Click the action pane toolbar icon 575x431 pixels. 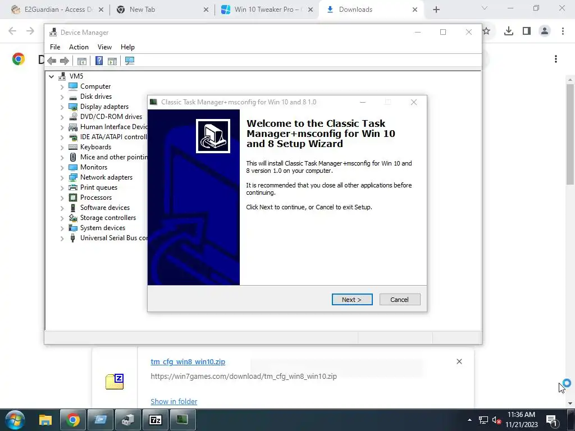coord(112,61)
